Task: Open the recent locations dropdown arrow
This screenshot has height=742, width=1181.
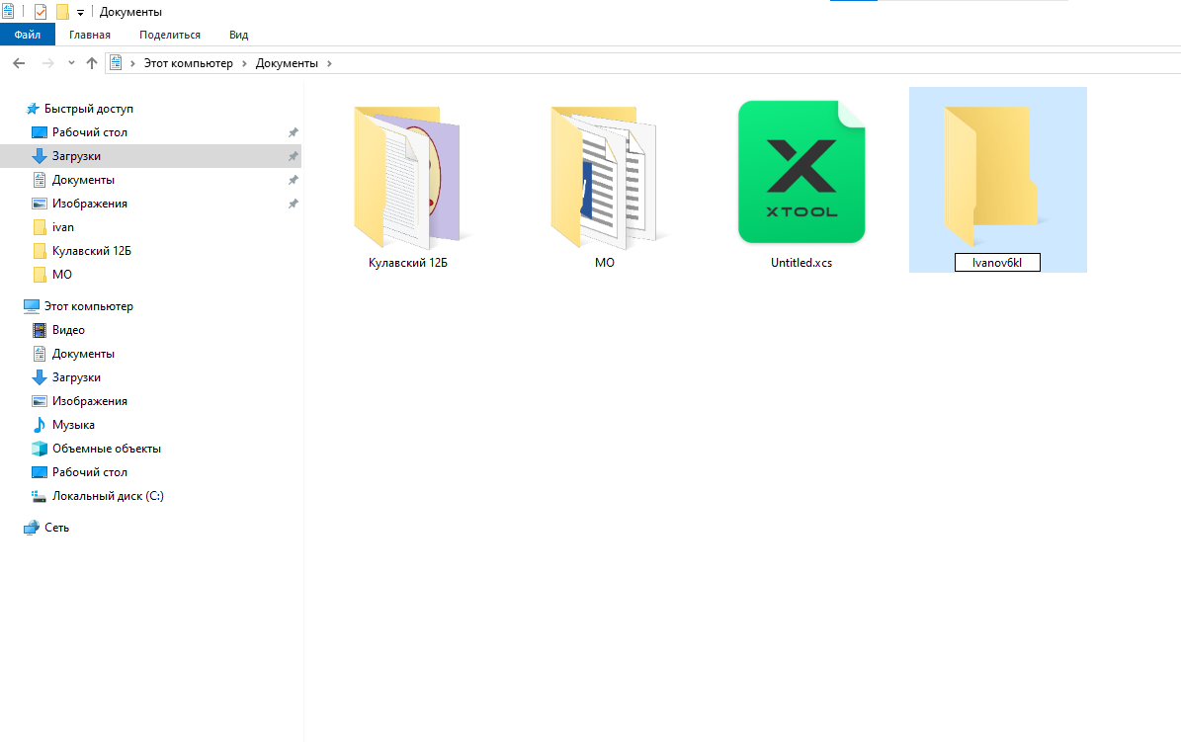Action: coord(71,63)
